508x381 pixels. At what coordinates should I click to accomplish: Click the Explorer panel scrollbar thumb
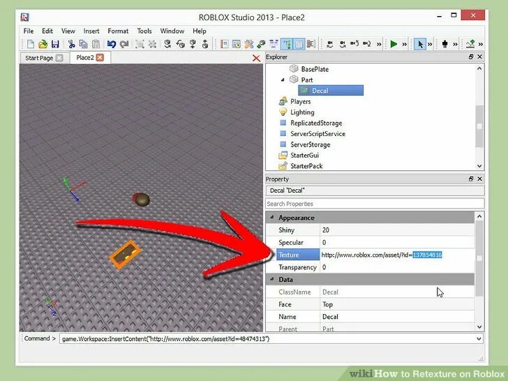479,126
